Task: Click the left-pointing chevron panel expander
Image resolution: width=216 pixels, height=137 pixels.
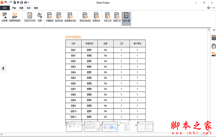Action: click(3, 68)
